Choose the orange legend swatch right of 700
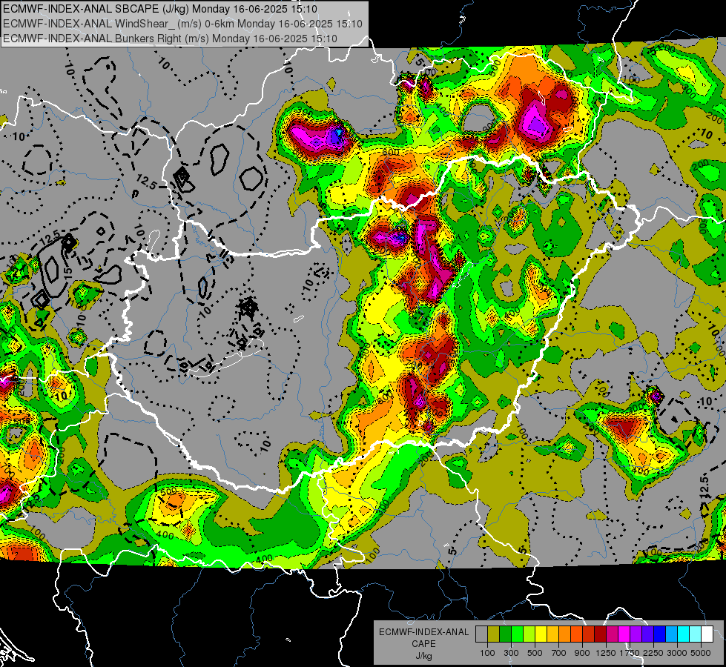The height and width of the screenshot is (667, 726). 565,634
